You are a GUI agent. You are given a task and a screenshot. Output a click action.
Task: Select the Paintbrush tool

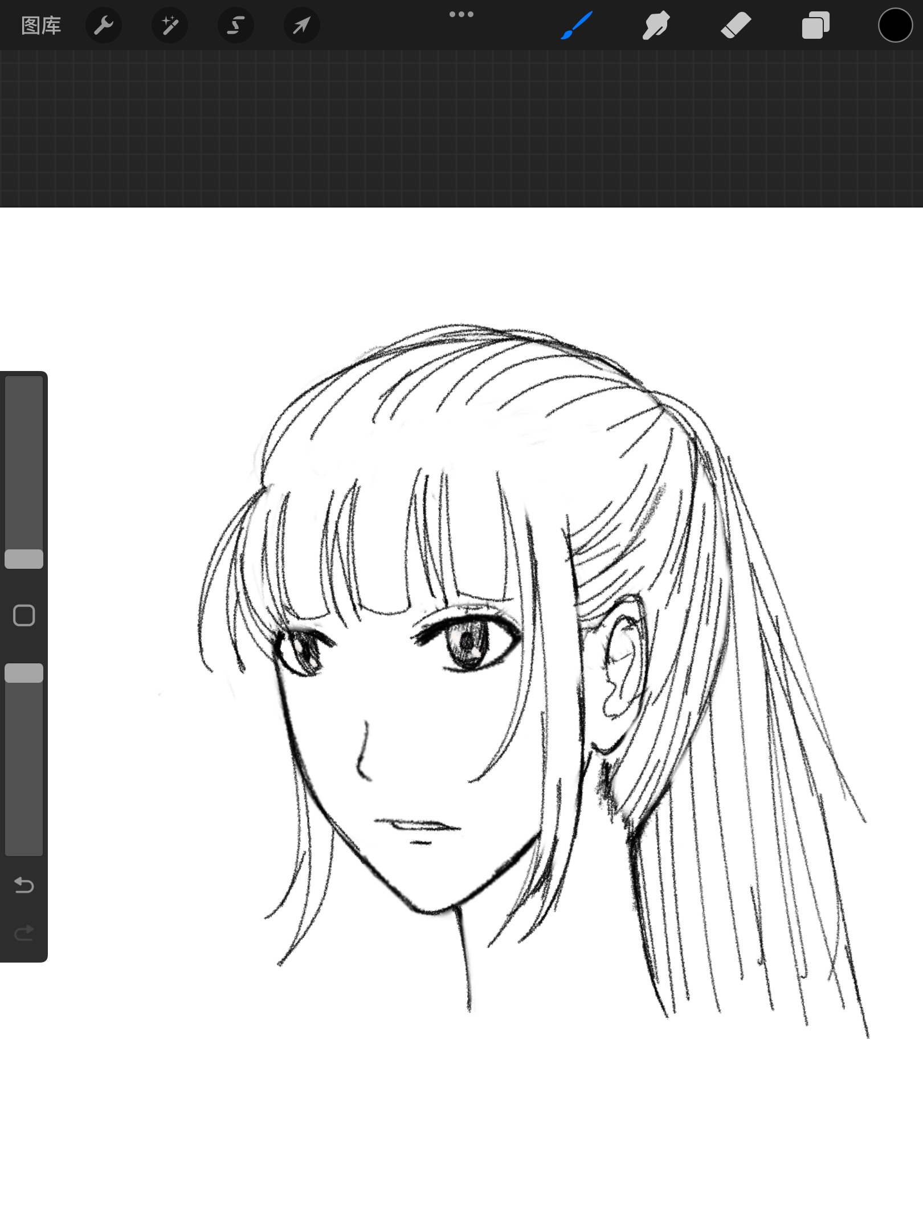tap(576, 26)
